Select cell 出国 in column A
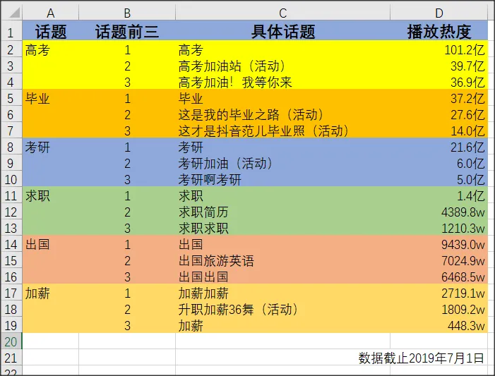The height and width of the screenshot is (376, 495). pyautogui.click(x=51, y=245)
